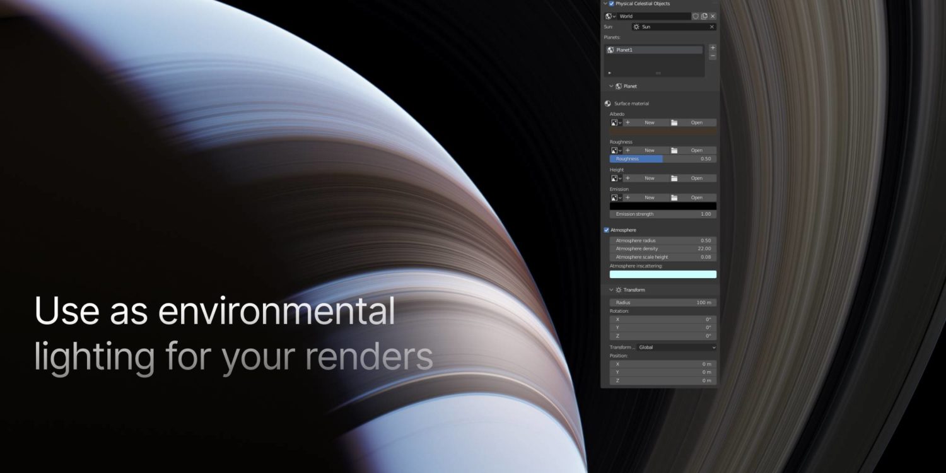Create a New Emission image
Image resolution: width=946 pixels, height=473 pixels.
click(x=646, y=197)
